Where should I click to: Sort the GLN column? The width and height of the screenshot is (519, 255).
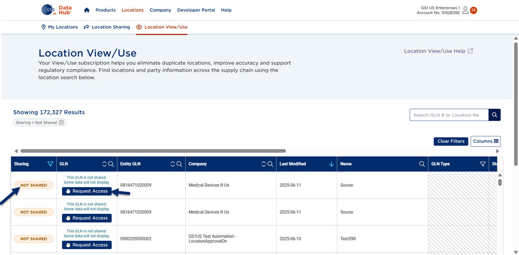pos(104,164)
